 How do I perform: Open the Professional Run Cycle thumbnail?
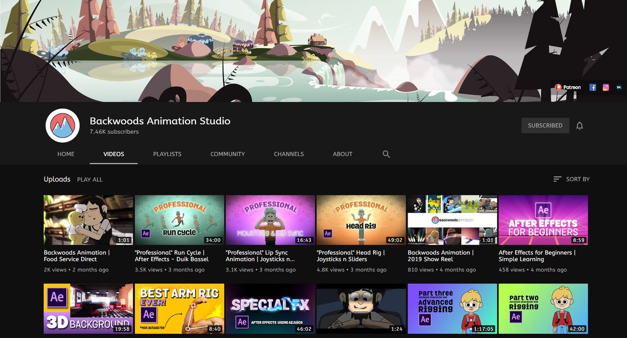[x=179, y=220]
